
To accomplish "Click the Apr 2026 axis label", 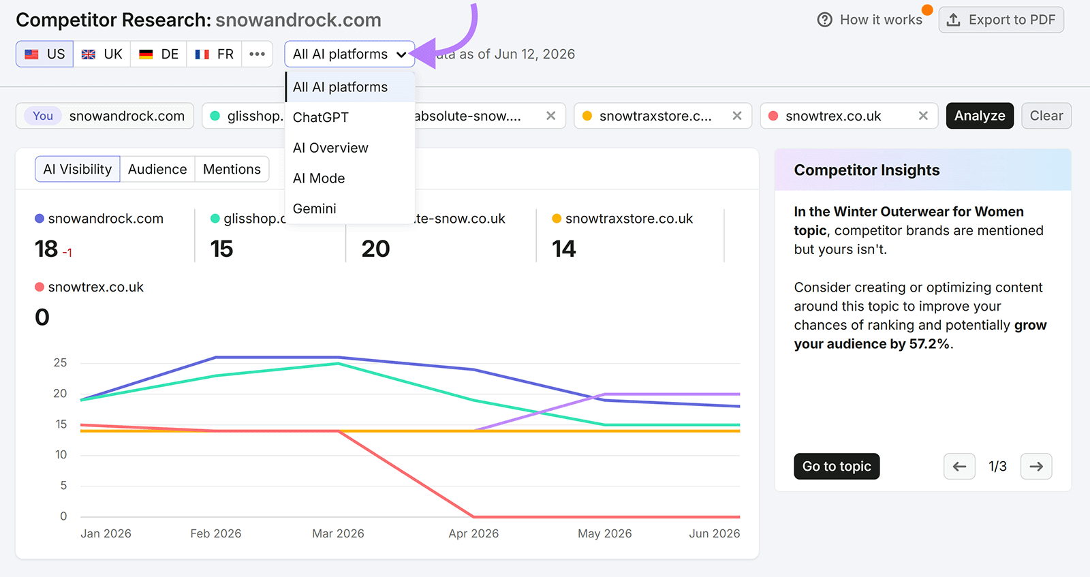I will tap(473, 533).
